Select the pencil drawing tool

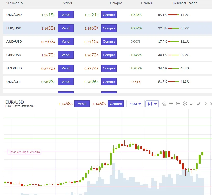click(199, 104)
